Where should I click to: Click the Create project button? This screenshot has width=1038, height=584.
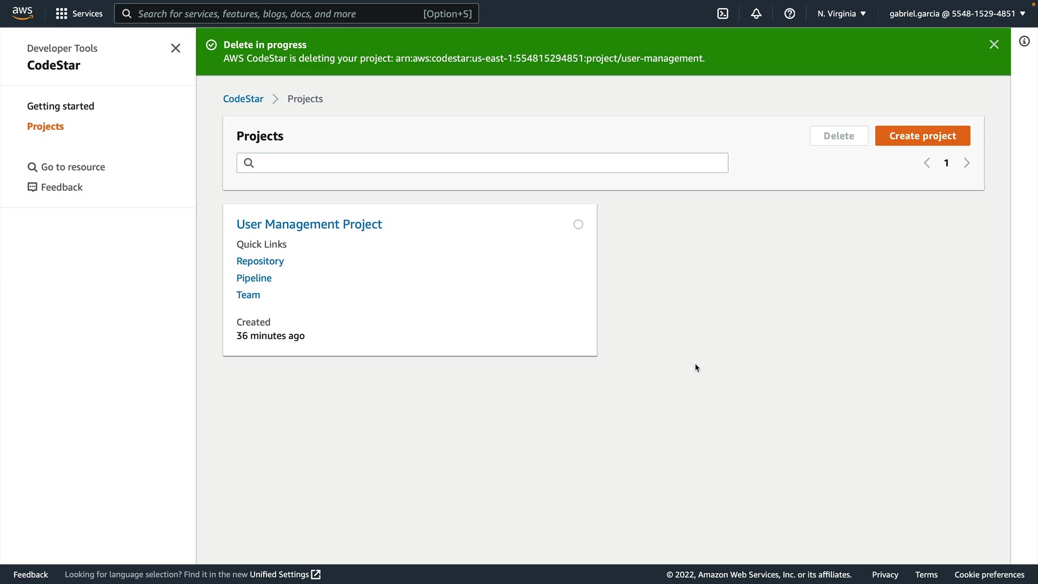pos(922,136)
